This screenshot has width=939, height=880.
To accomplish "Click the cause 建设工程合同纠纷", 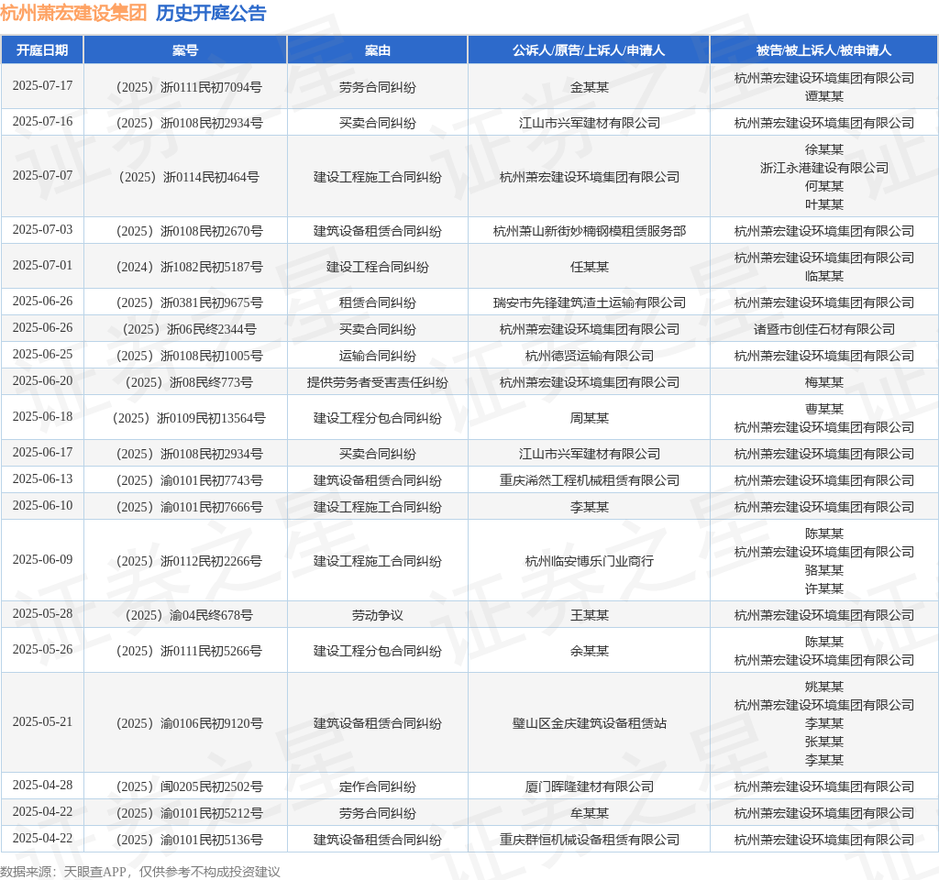I will pos(377,267).
